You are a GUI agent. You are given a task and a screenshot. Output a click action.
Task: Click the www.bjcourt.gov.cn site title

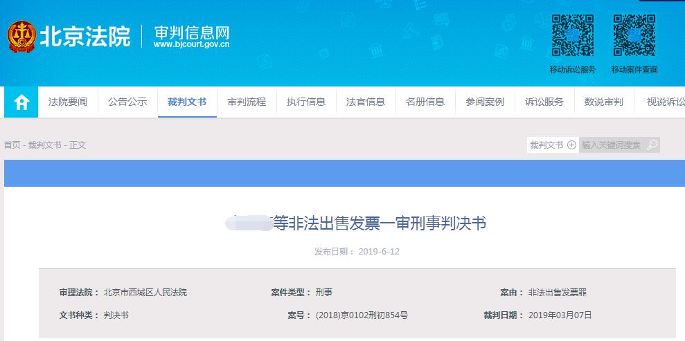point(191,44)
